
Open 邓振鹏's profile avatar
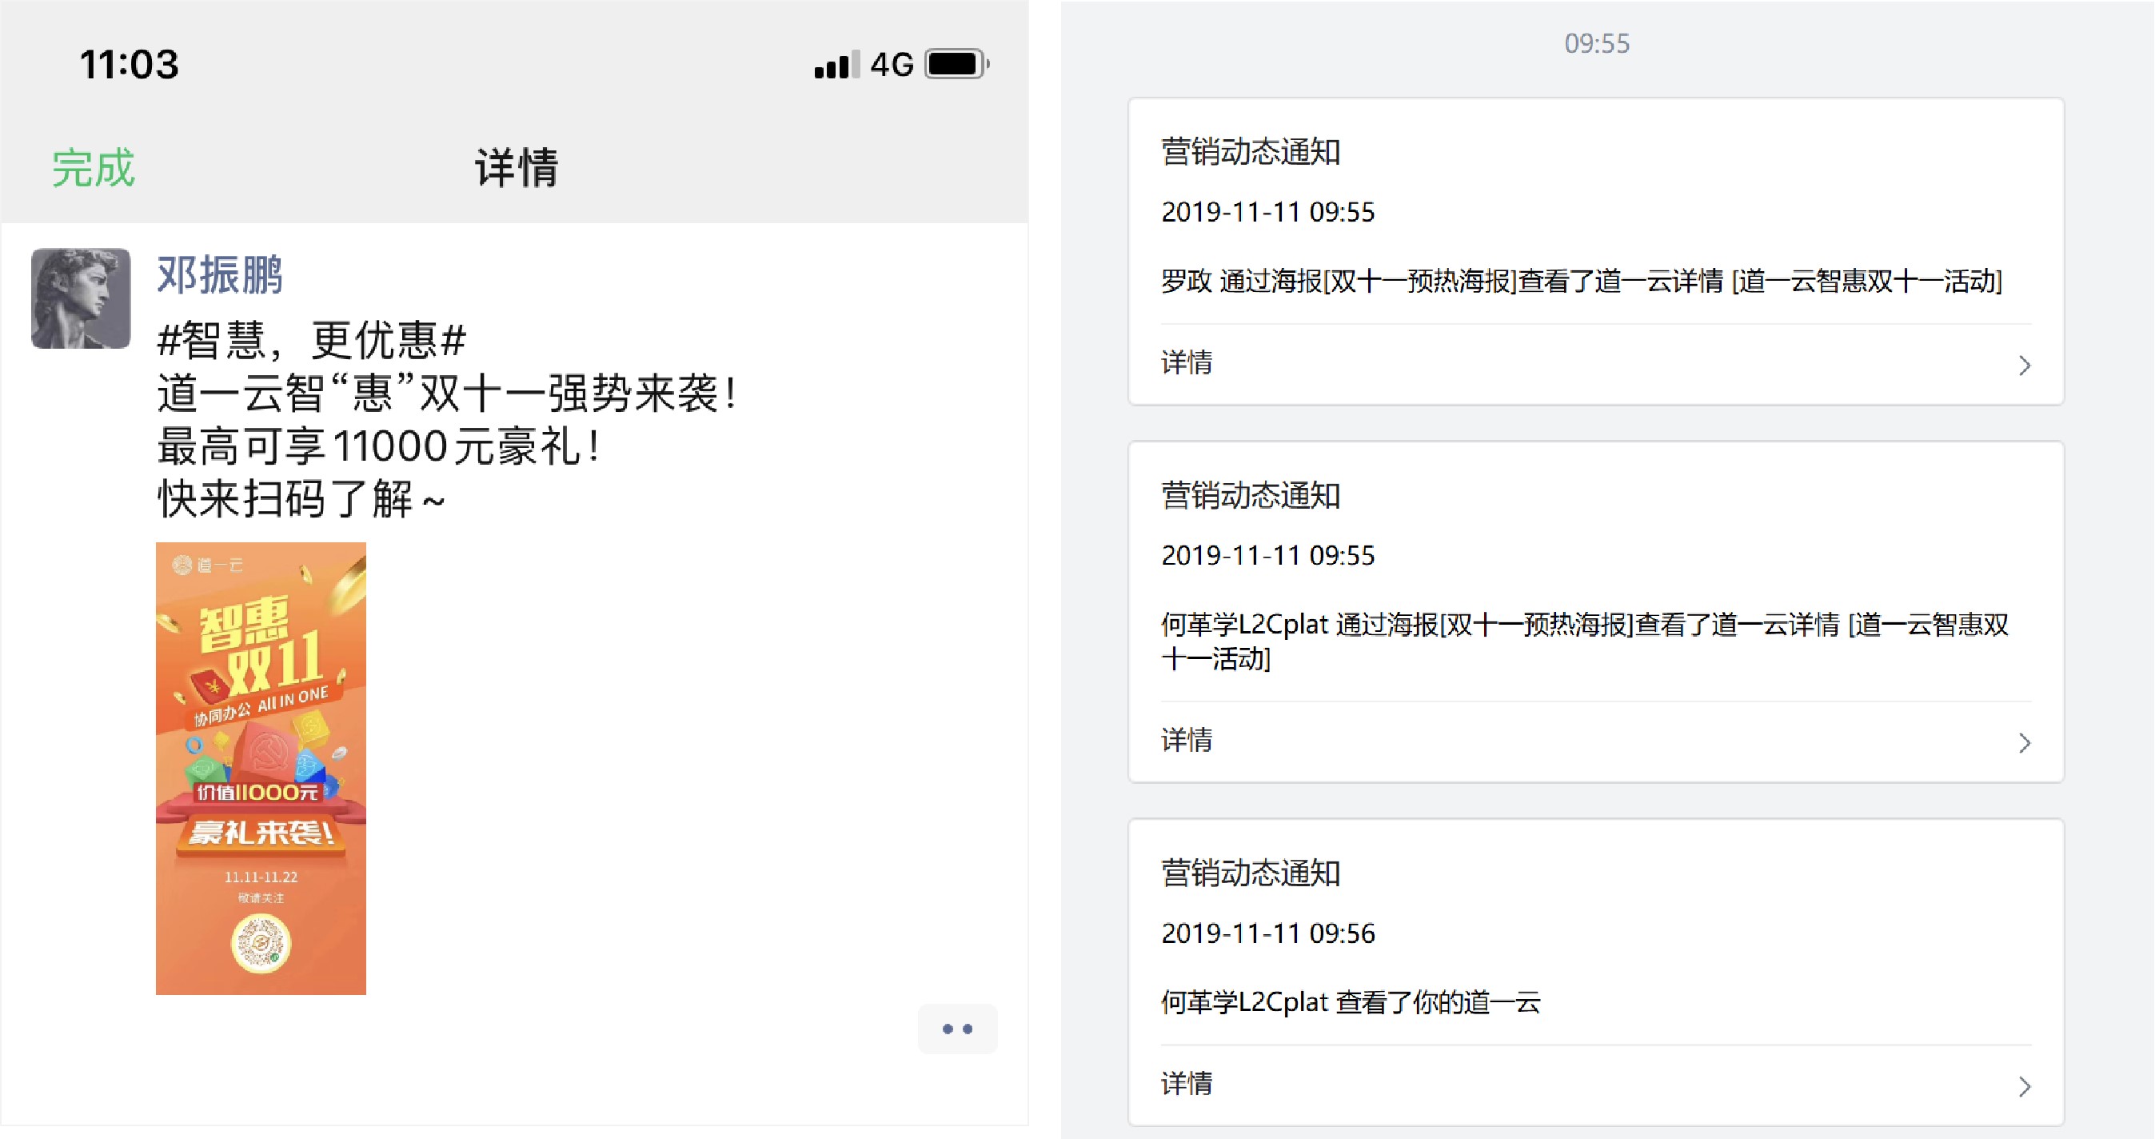pos(80,298)
